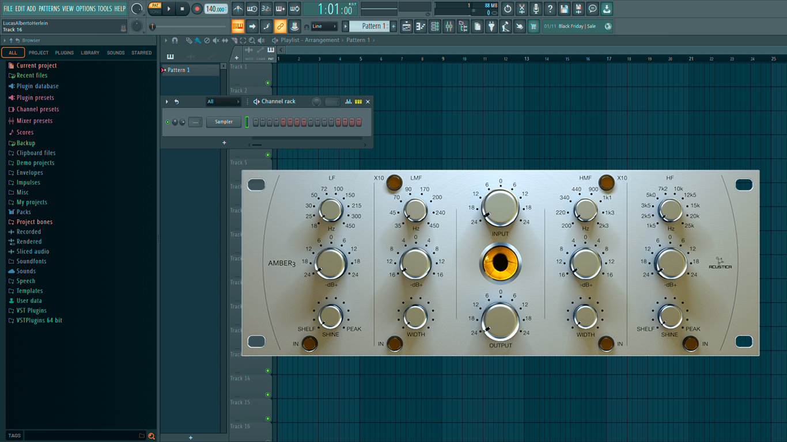Mute the Sampler channel via green LED
The height and width of the screenshot is (442, 787).
point(168,122)
